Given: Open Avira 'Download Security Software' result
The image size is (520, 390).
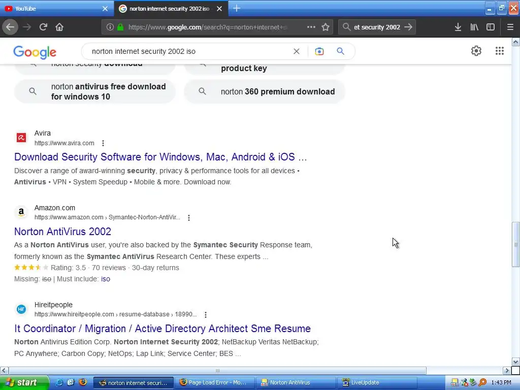Looking at the screenshot, I should [x=160, y=157].
